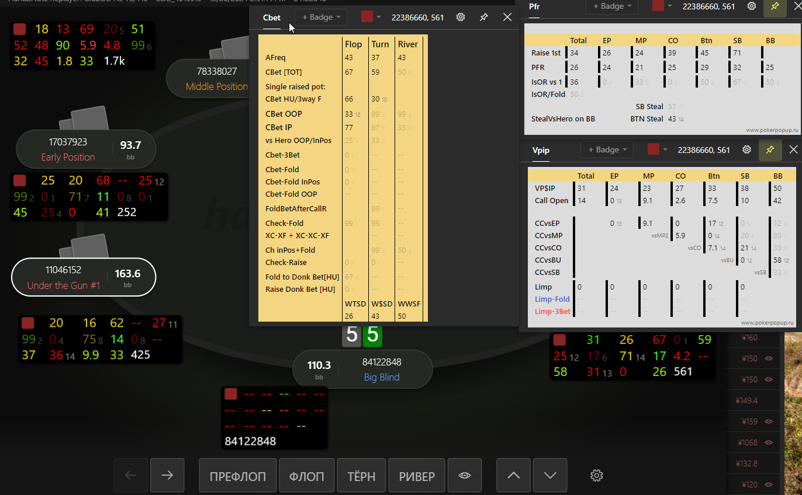This screenshot has height=495, width=802.
Task: Jump to ТЁРН street
Action: coord(361,476)
